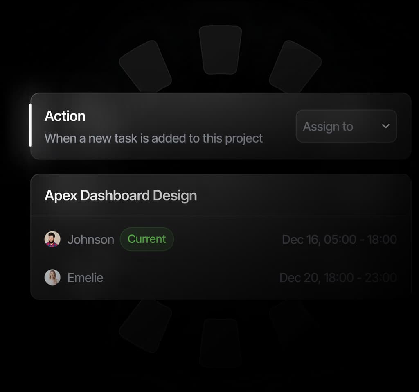Screen dimensions: 419x392
Task: Click the Dec 16, 05:00 - 18:00 schedule
Action: coord(339,240)
